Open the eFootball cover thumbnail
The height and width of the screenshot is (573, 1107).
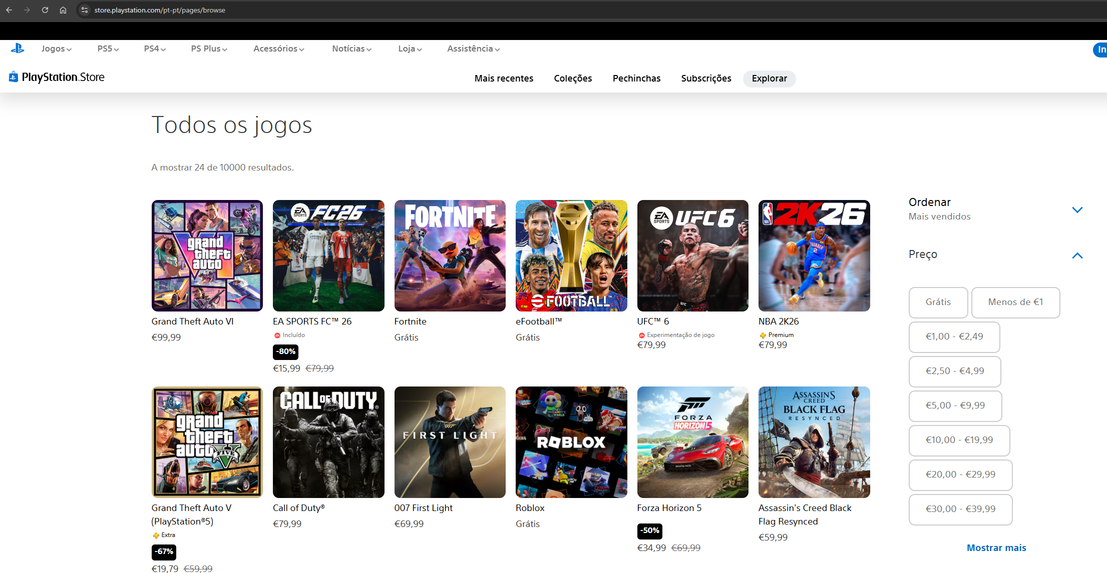point(571,255)
